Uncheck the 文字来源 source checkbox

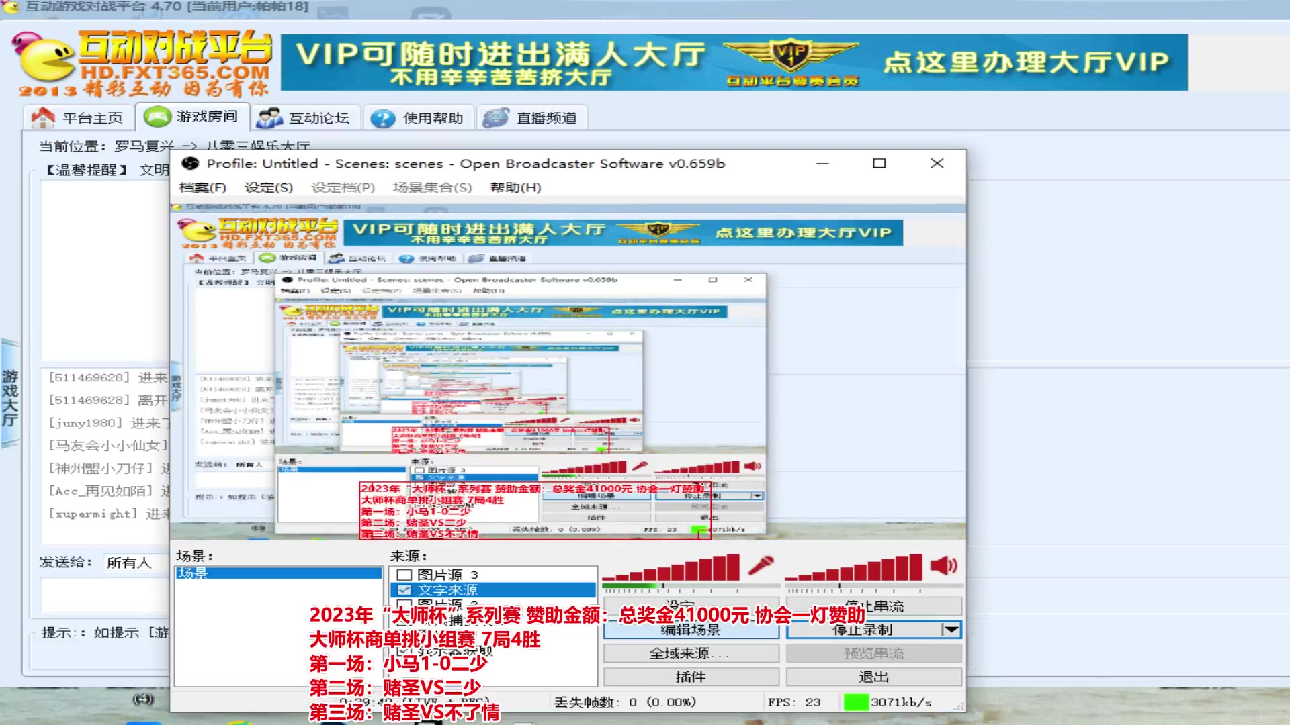(404, 590)
